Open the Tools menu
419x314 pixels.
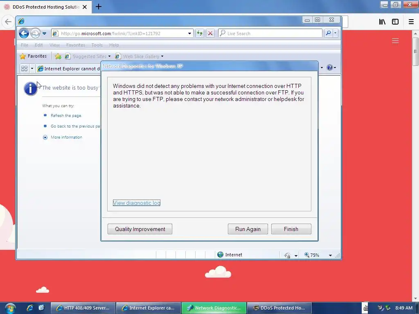coord(97,45)
